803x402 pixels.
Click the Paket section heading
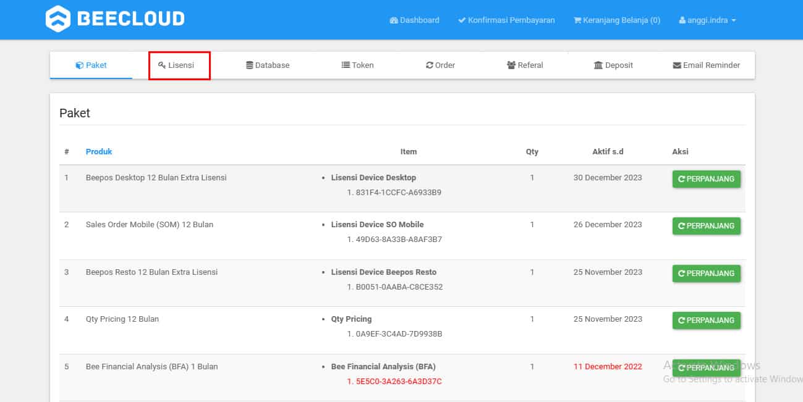75,113
